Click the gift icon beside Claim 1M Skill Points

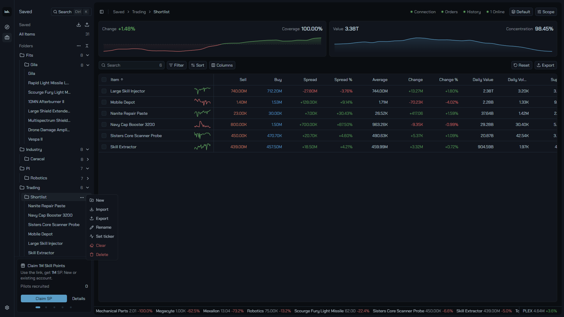23,266
